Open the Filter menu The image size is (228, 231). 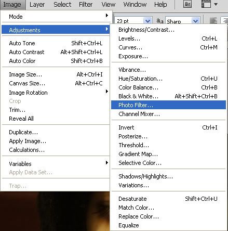point(86,4)
